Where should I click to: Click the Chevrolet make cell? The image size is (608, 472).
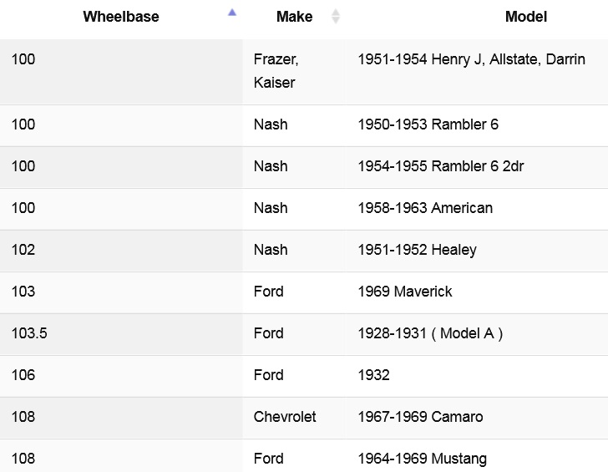(285, 417)
